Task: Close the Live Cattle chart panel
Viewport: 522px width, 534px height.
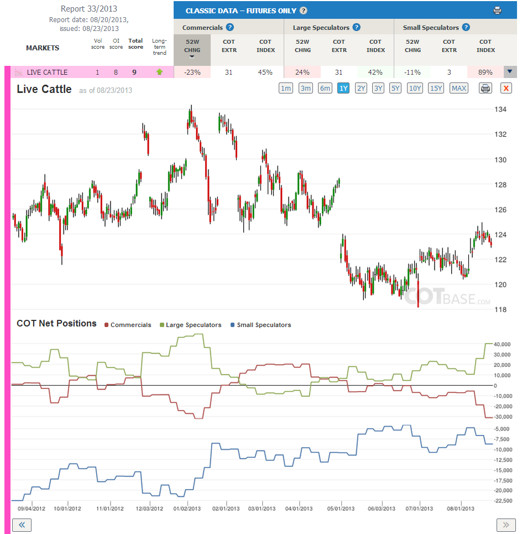Action: coord(506,88)
